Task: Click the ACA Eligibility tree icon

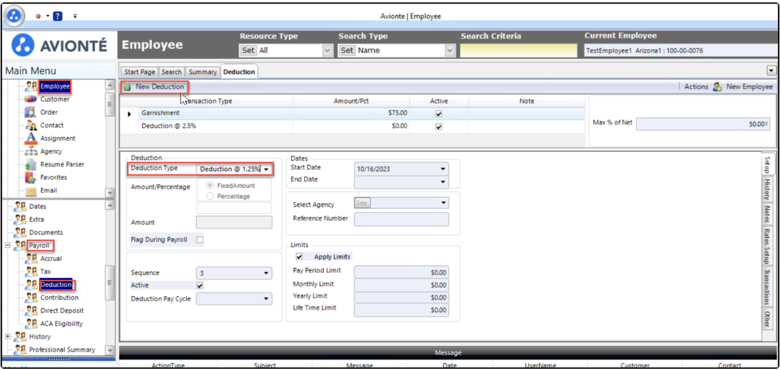Action: (x=32, y=324)
